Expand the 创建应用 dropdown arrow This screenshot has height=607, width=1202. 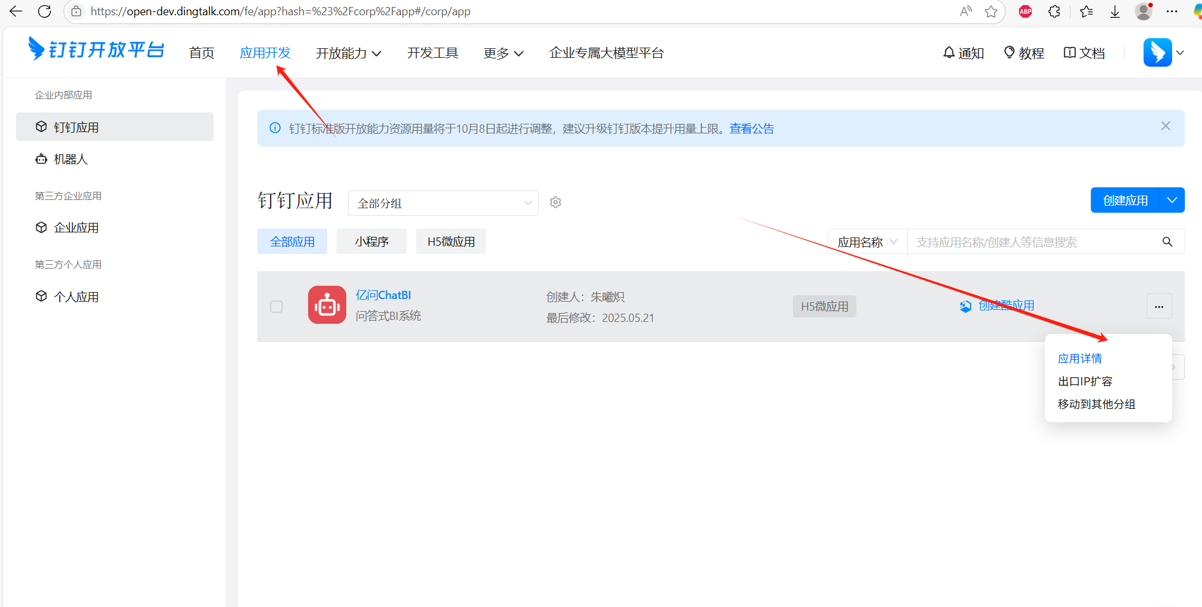pos(1172,201)
